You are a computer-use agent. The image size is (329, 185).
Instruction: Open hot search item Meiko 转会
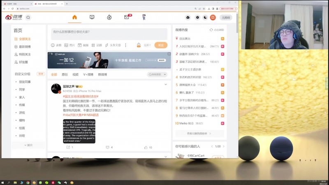pos(186,123)
